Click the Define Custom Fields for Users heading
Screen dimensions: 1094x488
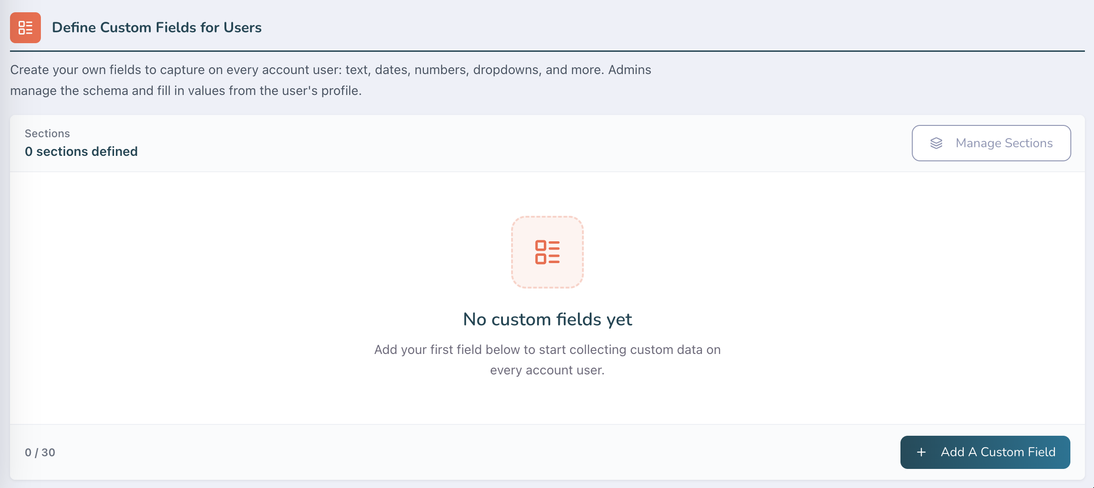coord(157,28)
